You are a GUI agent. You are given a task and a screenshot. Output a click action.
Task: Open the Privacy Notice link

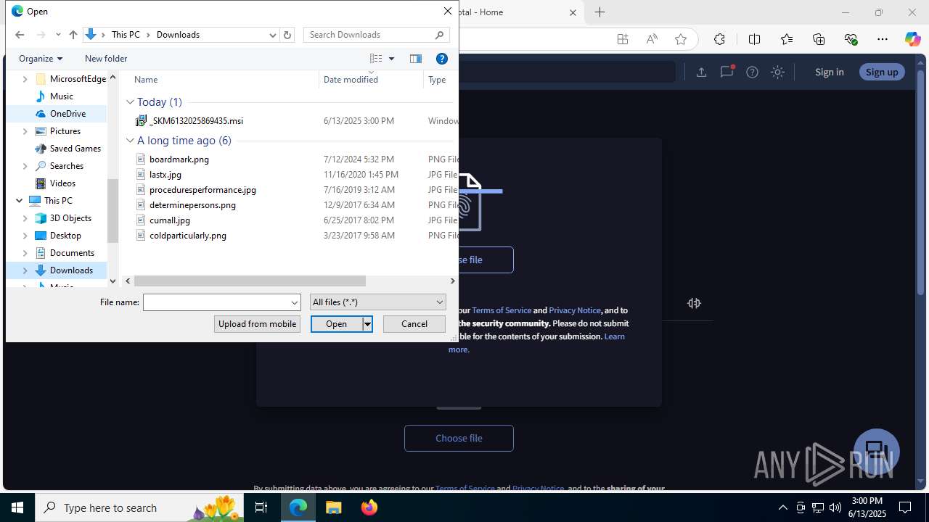pos(575,310)
